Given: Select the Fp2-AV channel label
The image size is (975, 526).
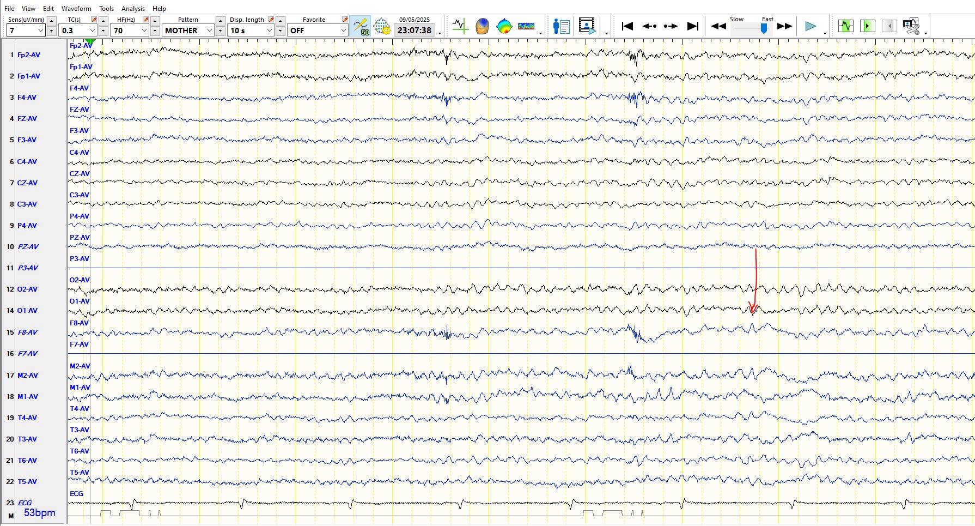Looking at the screenshot, I should (28, 55).
